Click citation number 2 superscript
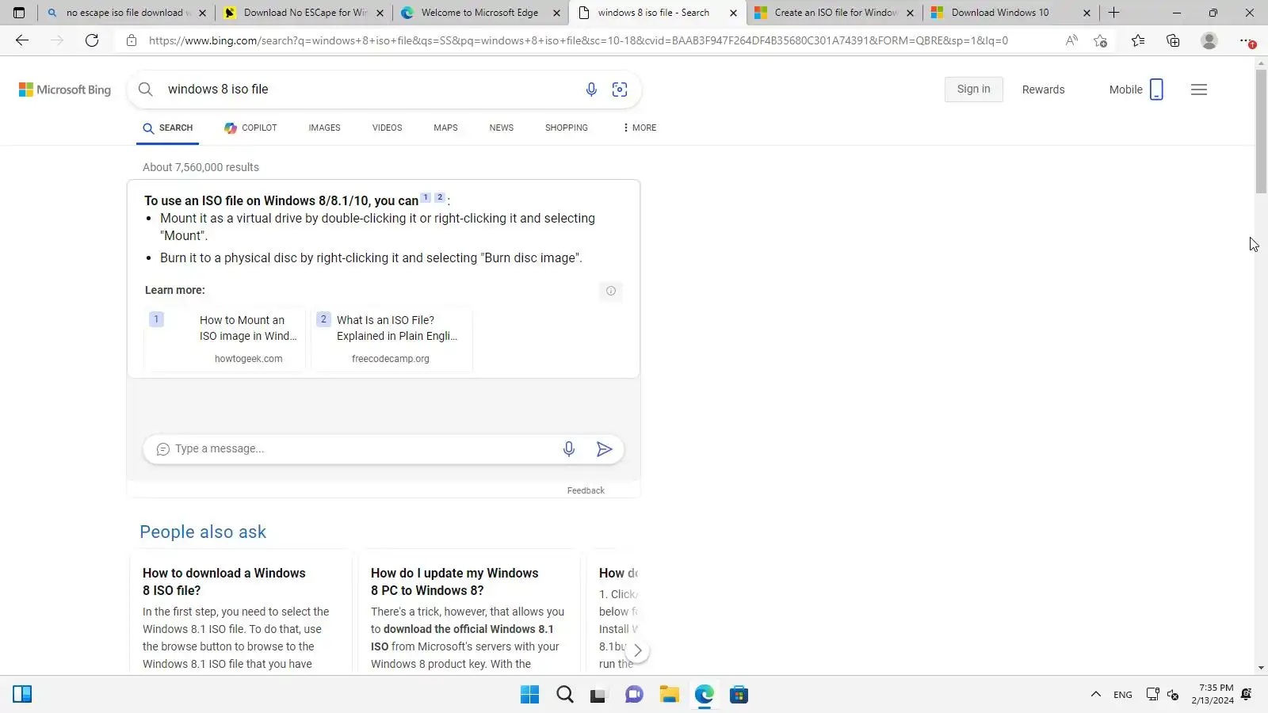Image resolution: width=1268 pixels, height=713 pixels. point(440,197)
